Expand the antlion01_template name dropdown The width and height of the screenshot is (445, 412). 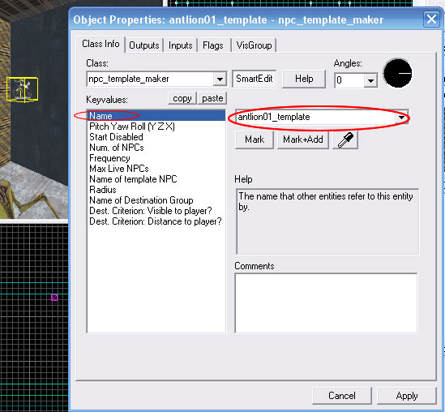[x=401, y=117]
